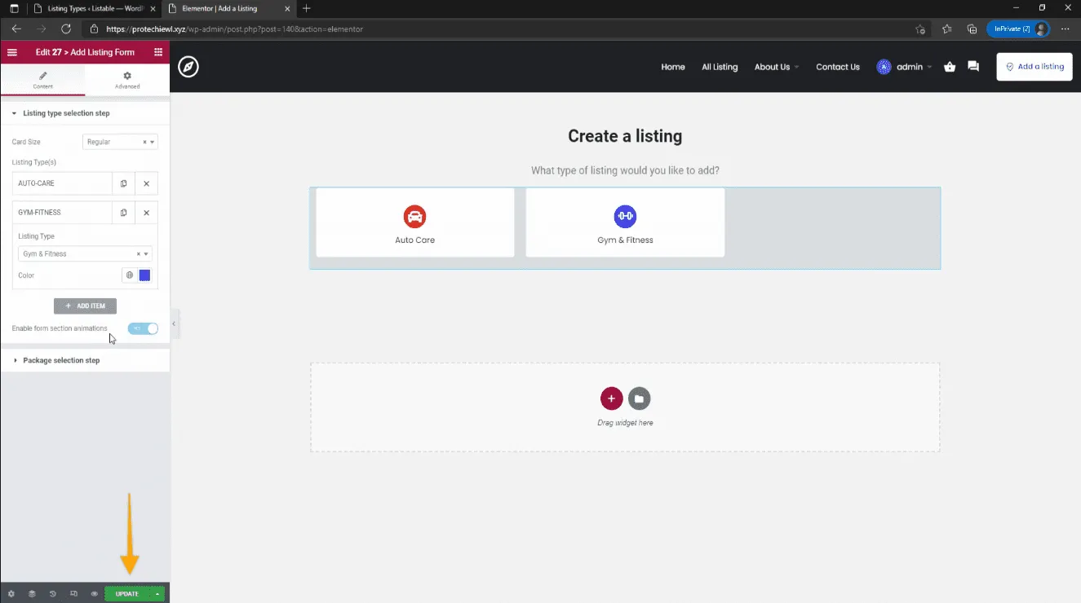Screen dimensions: 1081x603
Task: Toggle Enable form section animations switch
Action: coord(143,328)
